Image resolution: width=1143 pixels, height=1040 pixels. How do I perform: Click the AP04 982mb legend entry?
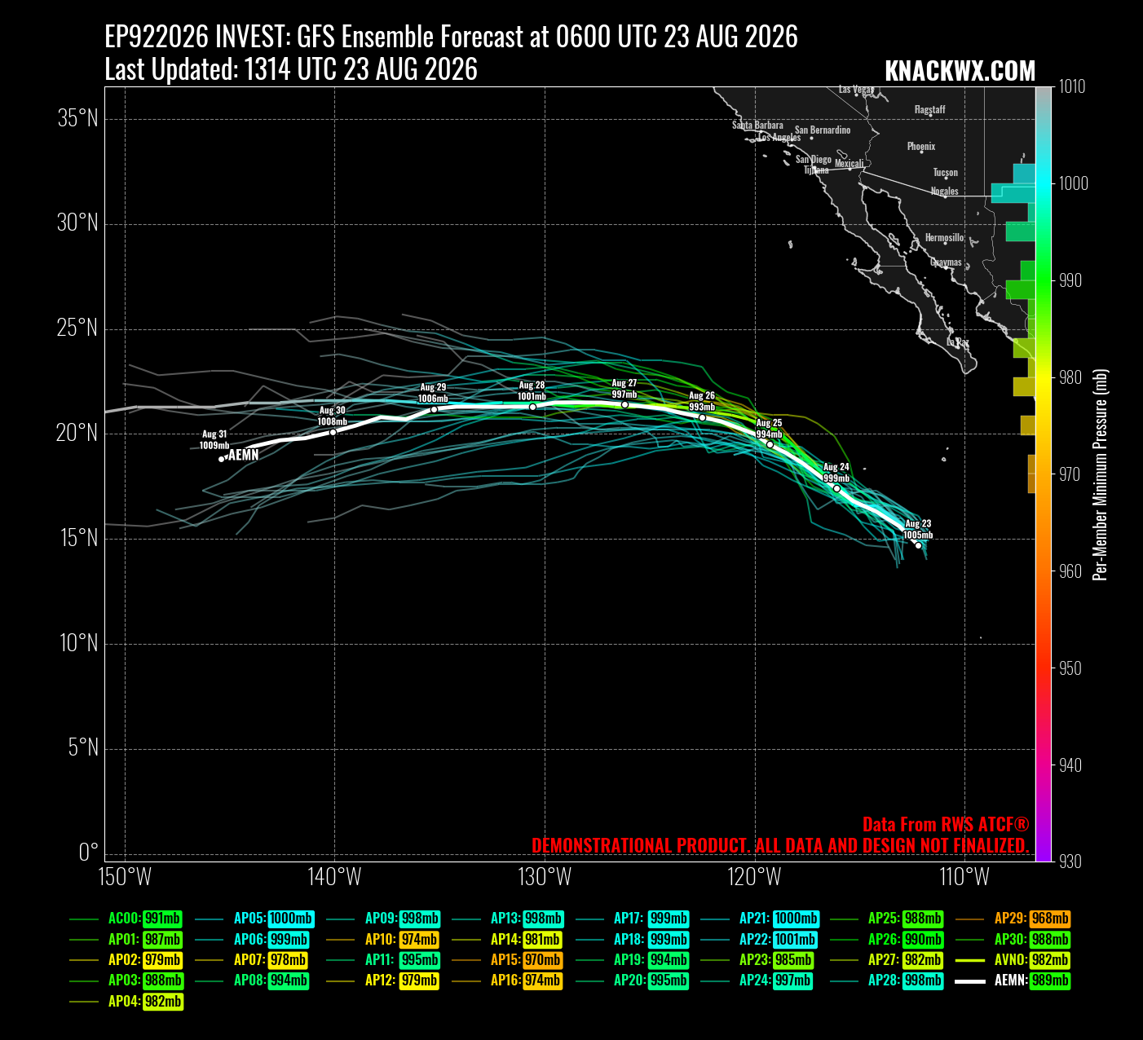coord(126,1001)
